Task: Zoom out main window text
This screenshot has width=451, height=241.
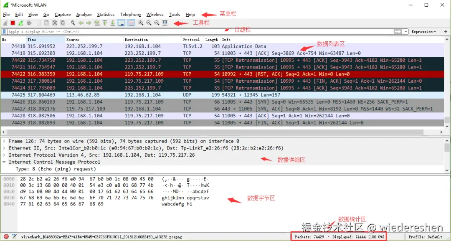Action: [x=149, y=23]
